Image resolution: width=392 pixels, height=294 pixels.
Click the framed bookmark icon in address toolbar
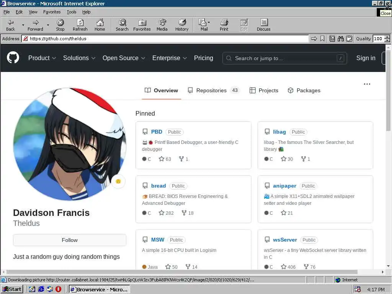coord(332,39)
